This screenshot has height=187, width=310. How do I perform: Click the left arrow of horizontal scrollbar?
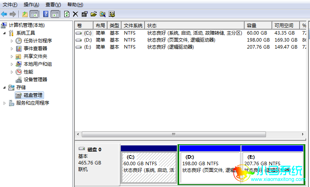coord(78,134)
